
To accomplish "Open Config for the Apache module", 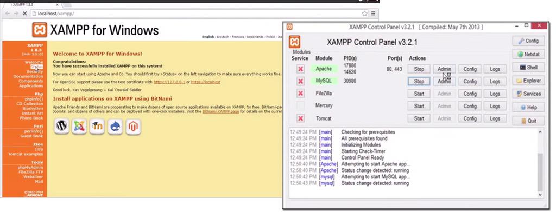I will [470, 69].
